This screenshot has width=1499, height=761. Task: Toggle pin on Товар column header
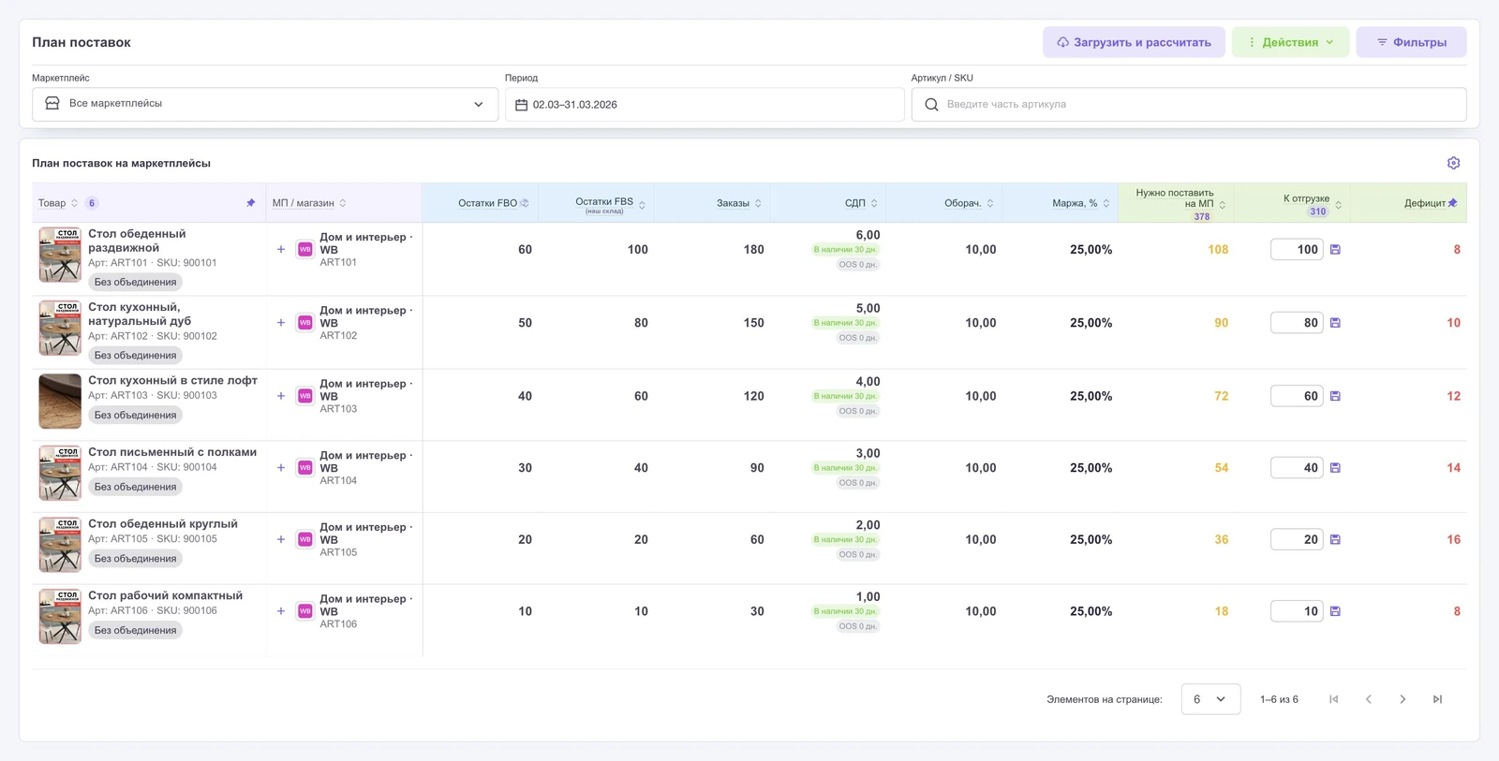click(250, 203)
